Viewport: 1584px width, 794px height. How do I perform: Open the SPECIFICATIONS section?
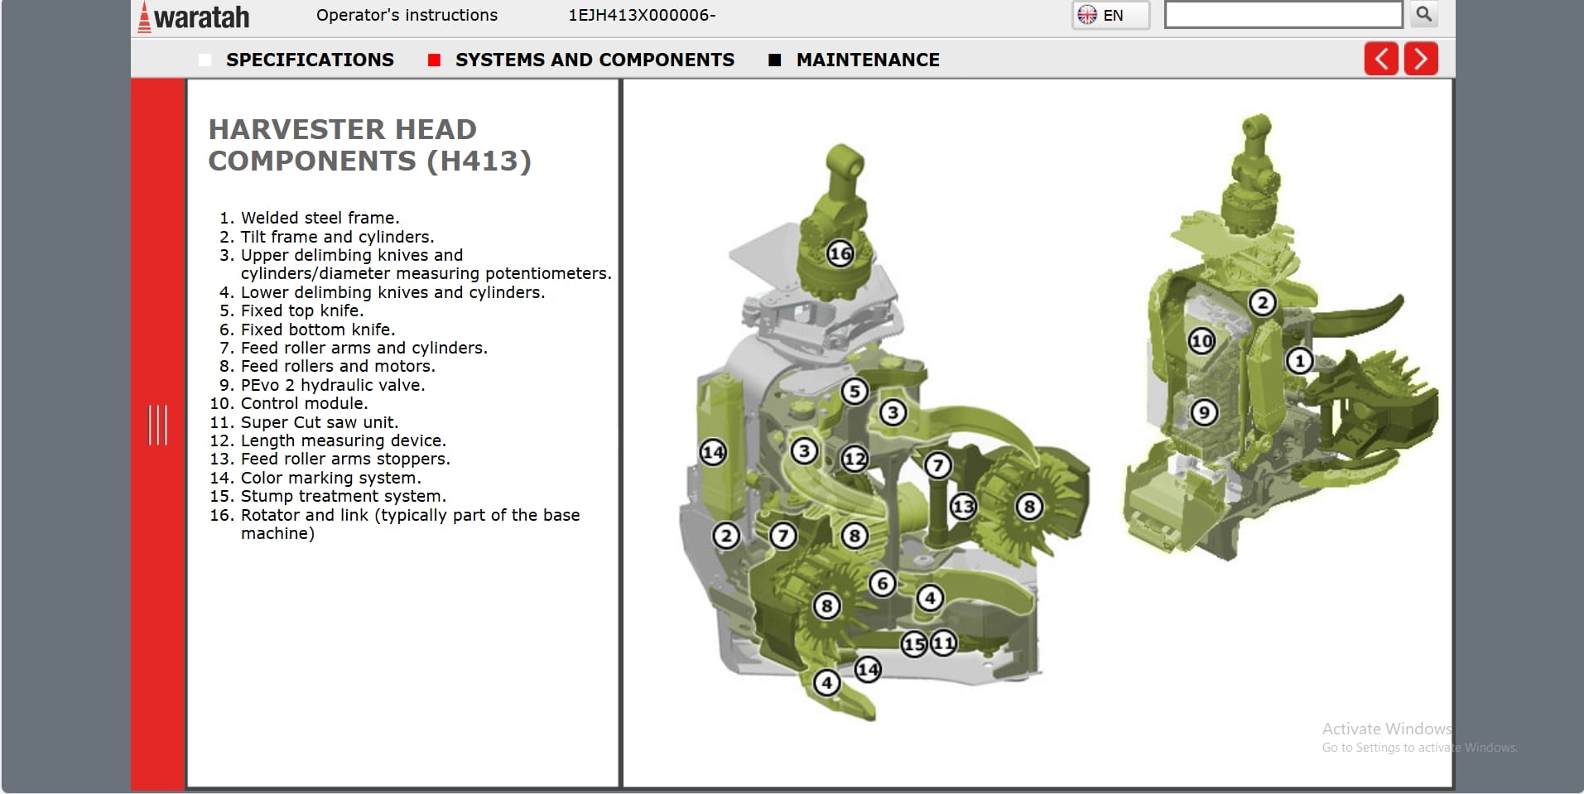pyautogui.click(x=309, y=60)
